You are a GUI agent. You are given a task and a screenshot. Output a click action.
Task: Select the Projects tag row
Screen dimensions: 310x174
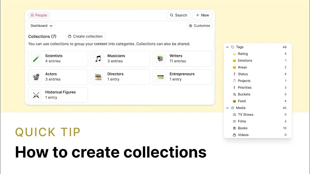click(x=258, y=81)
